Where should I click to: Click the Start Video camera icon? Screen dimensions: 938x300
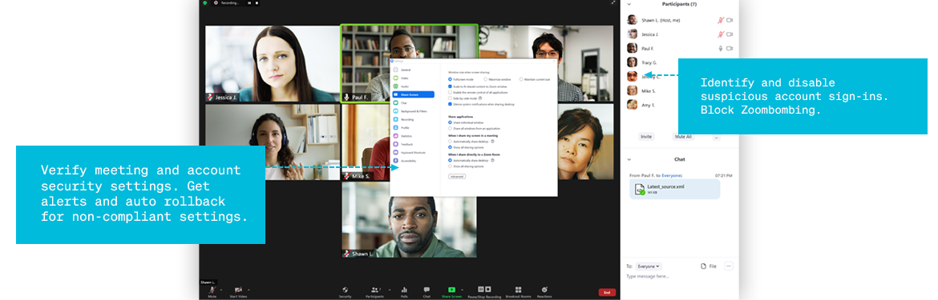pos(238,290)
